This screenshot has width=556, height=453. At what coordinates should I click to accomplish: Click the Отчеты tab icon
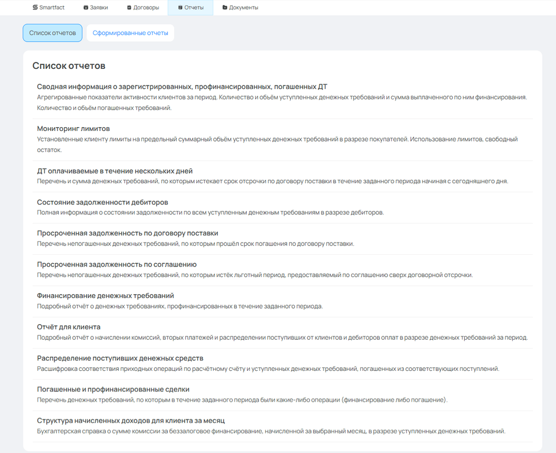click(x=180, y=8)
